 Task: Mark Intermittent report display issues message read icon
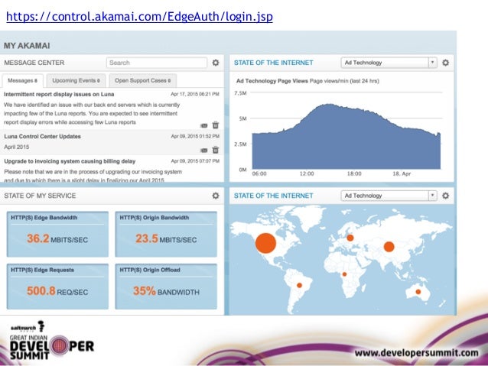[204, 125]
